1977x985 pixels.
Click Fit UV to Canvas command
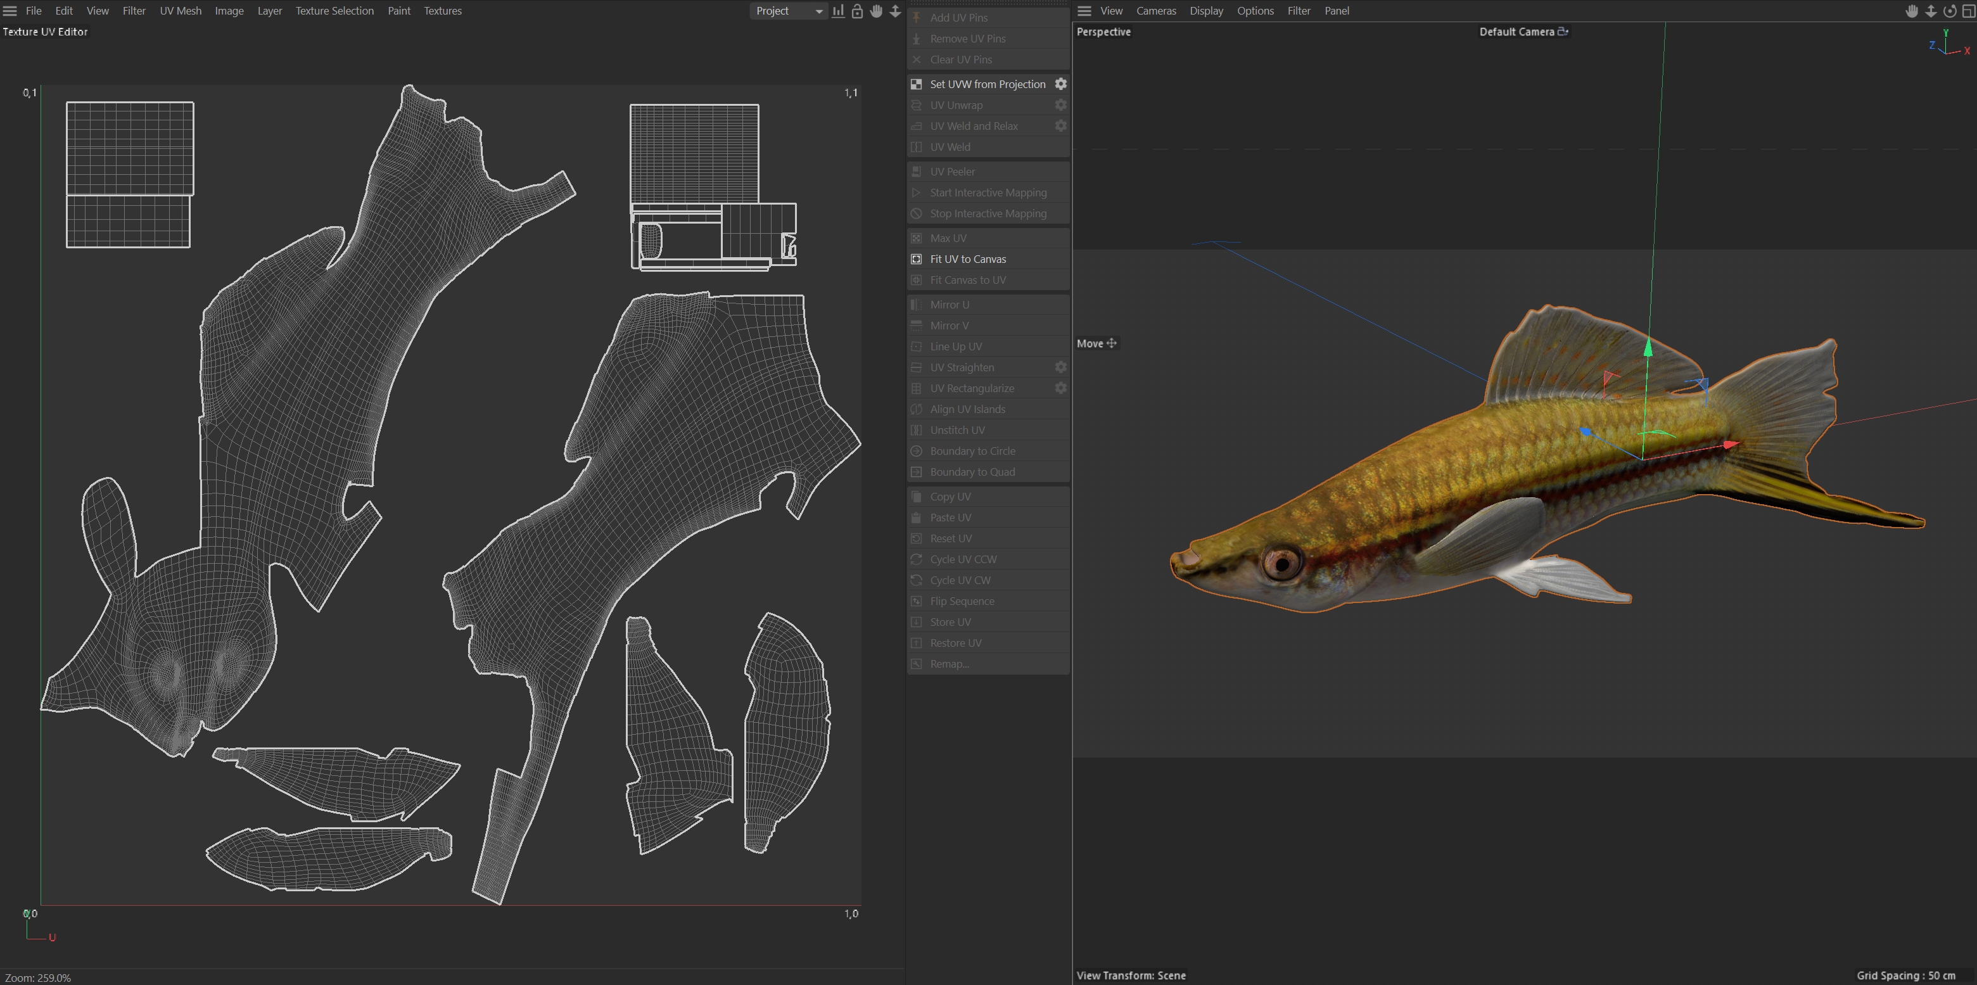tap(968, 258)
